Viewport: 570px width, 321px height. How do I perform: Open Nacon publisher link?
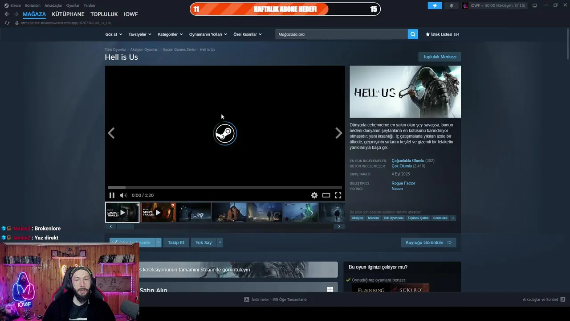tap(397, 189)
